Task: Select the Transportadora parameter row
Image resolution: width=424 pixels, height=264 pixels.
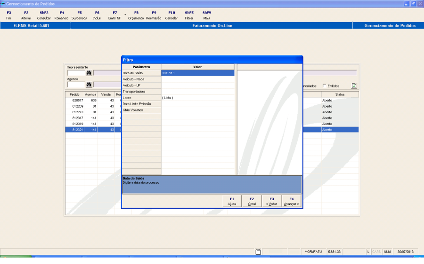Action: point(141,92)
